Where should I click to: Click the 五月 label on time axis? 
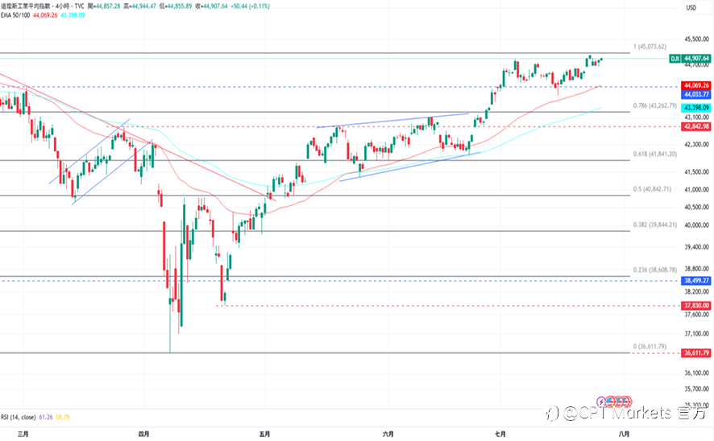pos(264,435)
